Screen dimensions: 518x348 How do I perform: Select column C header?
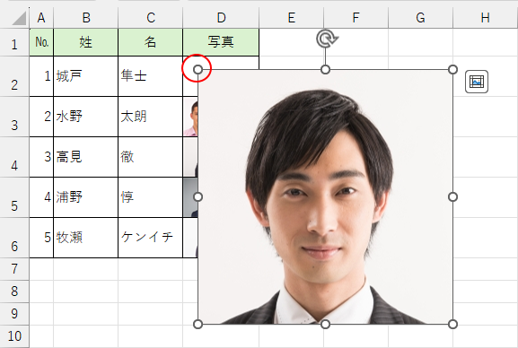point(150,18)
